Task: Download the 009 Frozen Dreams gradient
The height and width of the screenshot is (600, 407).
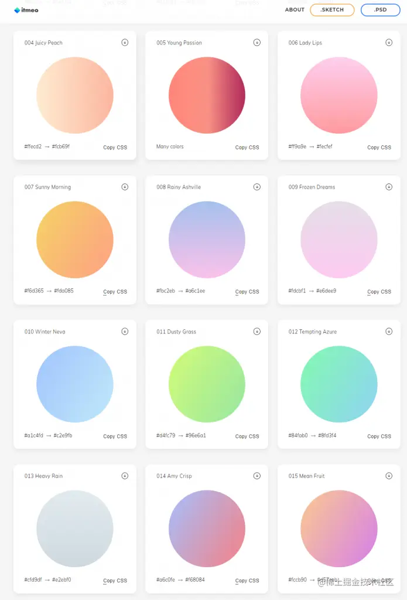Action: pos(389,187)
